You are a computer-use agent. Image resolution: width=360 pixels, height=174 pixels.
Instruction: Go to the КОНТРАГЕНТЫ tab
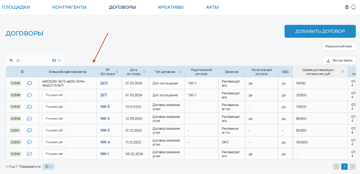69,7
